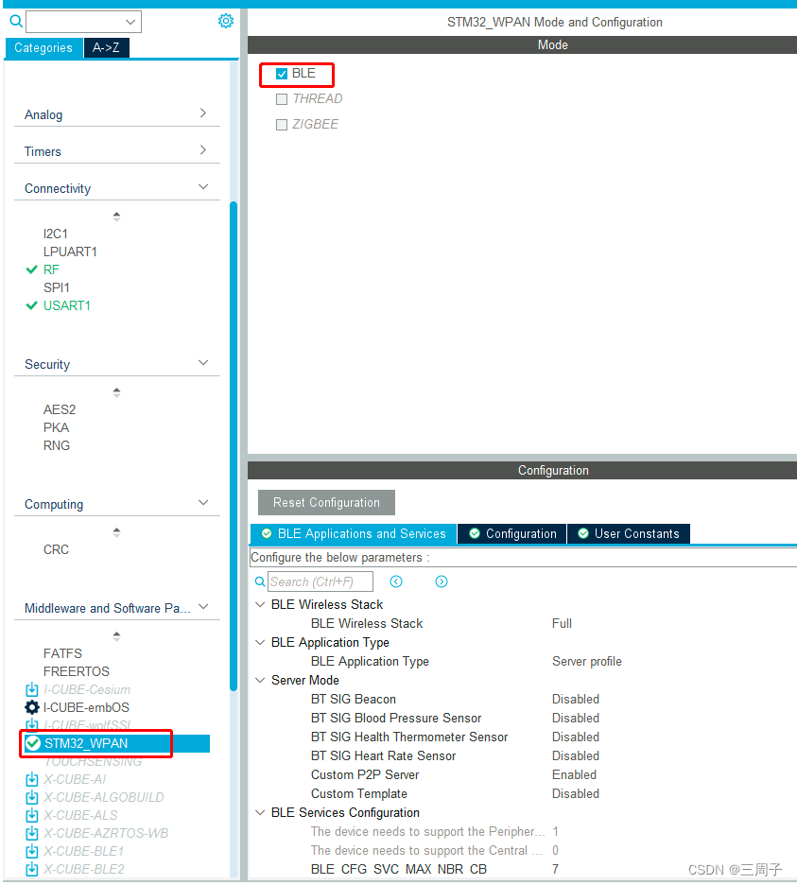Click the BLE Wireless Stack Full value
The width and height of the screenshot is (797, 885).
(x=562, y=624)
